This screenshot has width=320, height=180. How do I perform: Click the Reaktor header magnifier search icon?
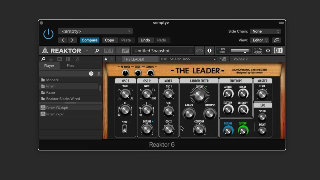point(97,51)
